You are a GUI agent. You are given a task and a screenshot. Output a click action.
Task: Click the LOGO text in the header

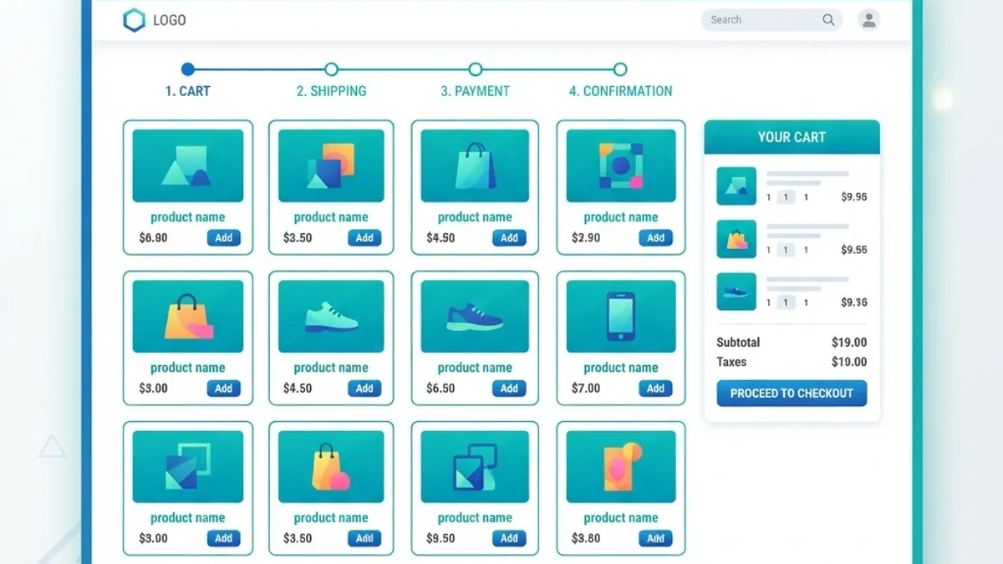pyautogui.click(x=170, y=20)
